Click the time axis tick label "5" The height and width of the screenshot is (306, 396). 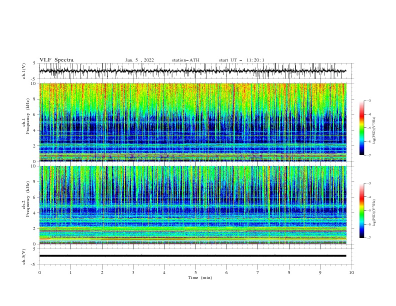click(195, 272)
